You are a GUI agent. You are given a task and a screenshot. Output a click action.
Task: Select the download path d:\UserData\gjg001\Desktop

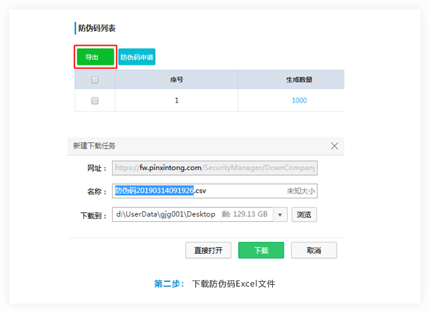165,214
